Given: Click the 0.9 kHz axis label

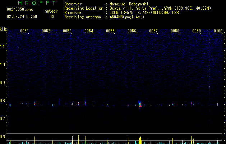Looking at the screenshot, I should coord(3,83).
